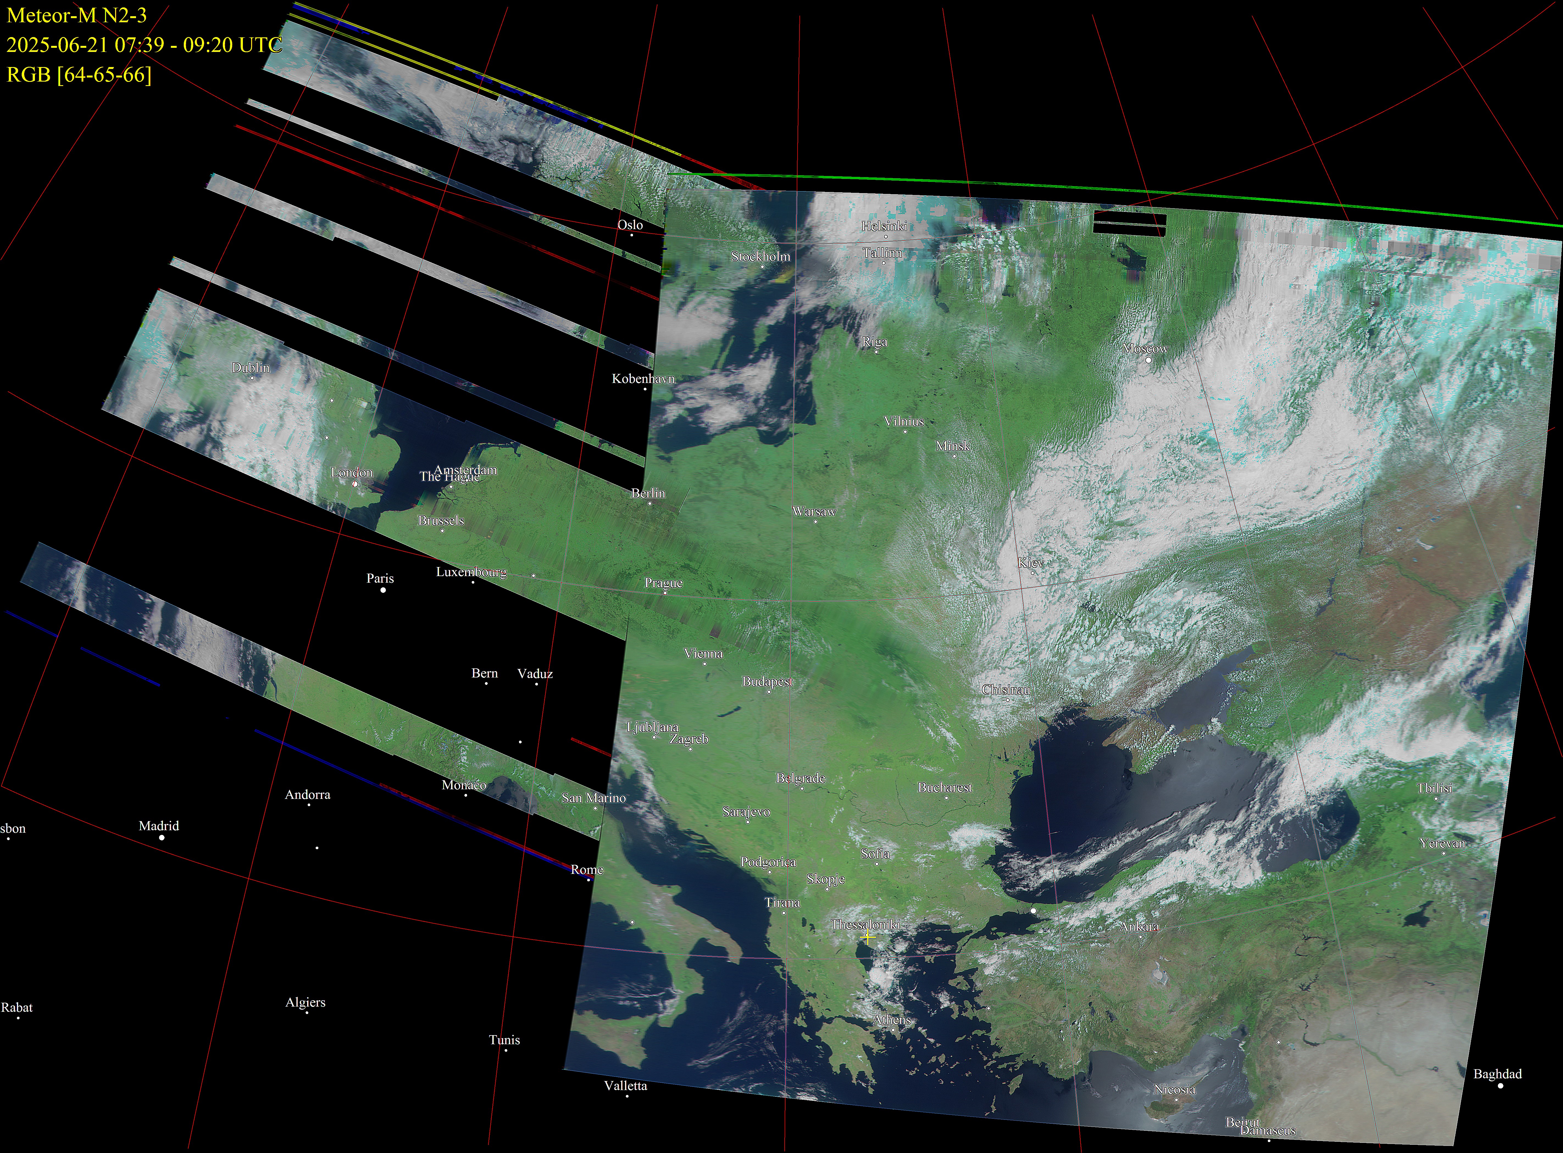Click the Rabat city label
The image size is (1563, 1153).
(17, 1008)
